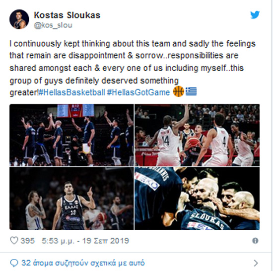Click the 395 likes count
The width and height of the screenshot is (273, 271).
pos(28,241)
